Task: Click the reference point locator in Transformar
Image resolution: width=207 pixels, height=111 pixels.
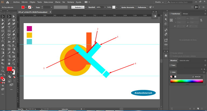Action: click(x=171, y=20)
